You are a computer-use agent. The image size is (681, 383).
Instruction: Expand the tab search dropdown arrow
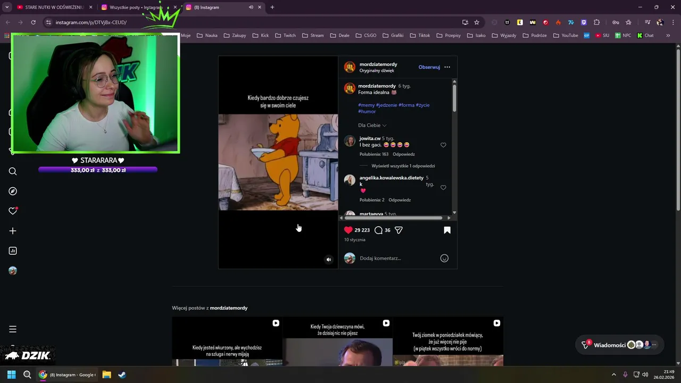[7, 7]
